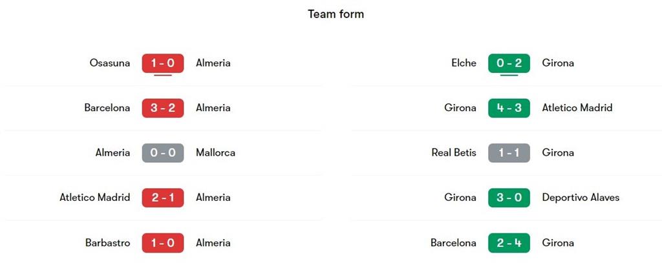Viewport: 662px width, 263px height.
Task: Open the Barbastro 1-0 Almeria score badge
Action: tap(163, 243)
